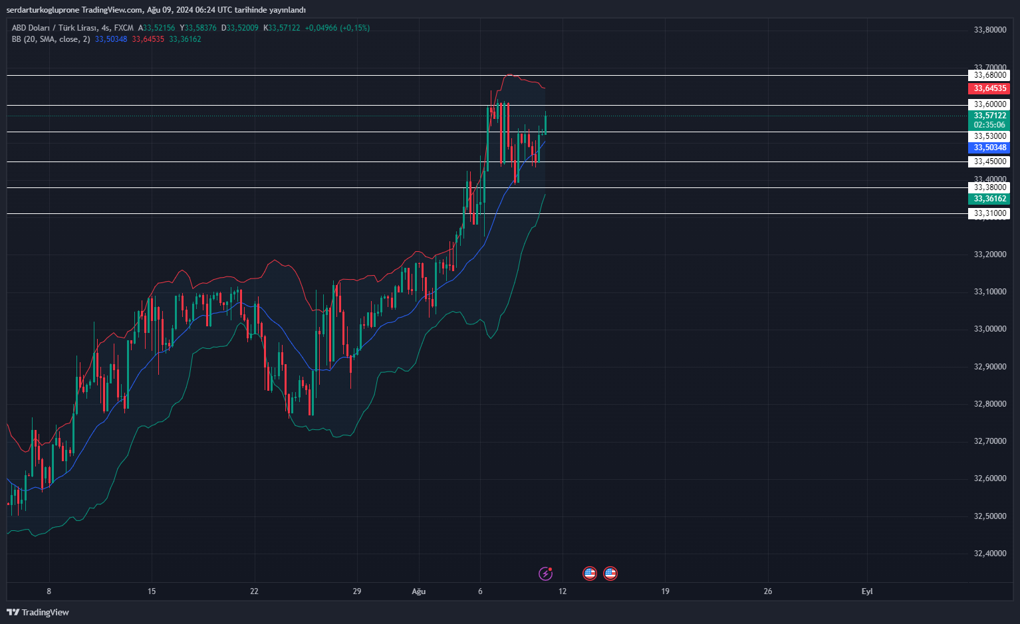Click the 32,40000 price on the scale
This screenshot has height=624, width=1020.
click(989, 554)
